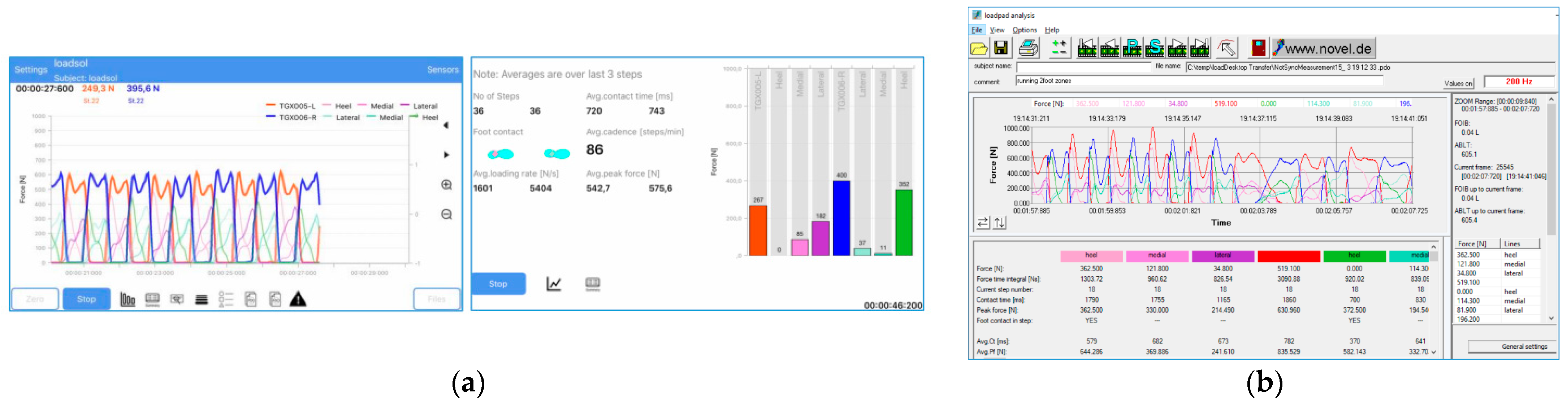Image resolution: width=1567 pixels, height=408 pixels.
Task: Zoom in the loadsol force graph
Action: [446, 185]
